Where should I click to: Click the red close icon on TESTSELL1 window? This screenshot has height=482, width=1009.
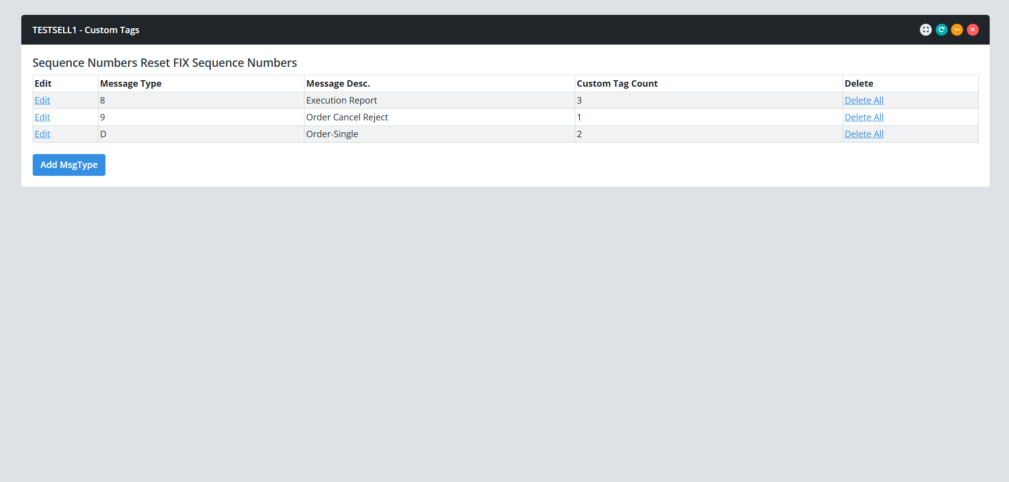(973, 30)
